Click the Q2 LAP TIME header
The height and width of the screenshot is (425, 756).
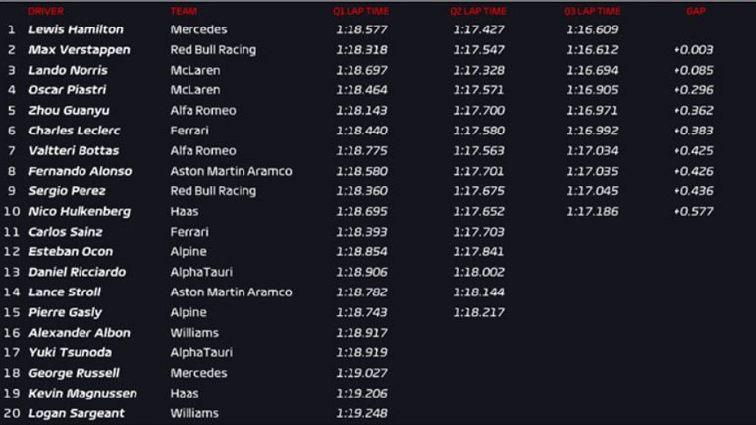pyautogui.click(x=478, y=11)
